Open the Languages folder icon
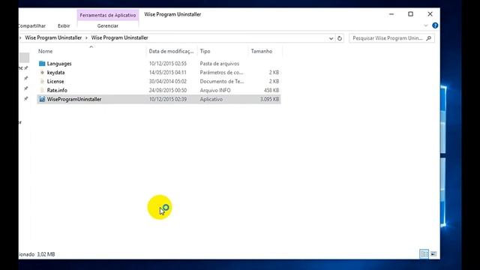Viewport: 480px width, 270px height. [42, 64]
